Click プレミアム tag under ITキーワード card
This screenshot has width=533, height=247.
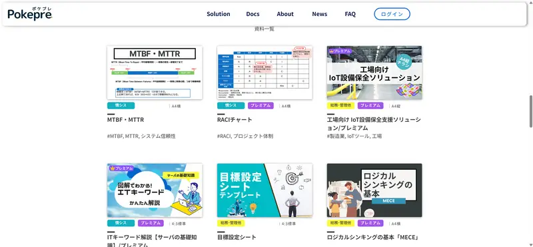(151, 223)
